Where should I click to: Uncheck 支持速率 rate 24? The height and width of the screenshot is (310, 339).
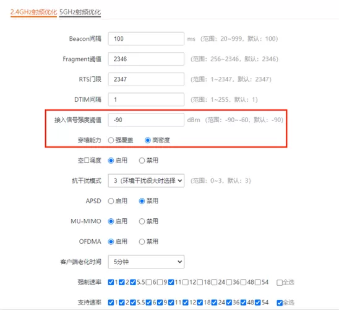pyautogui.click(x=214, y=303)
